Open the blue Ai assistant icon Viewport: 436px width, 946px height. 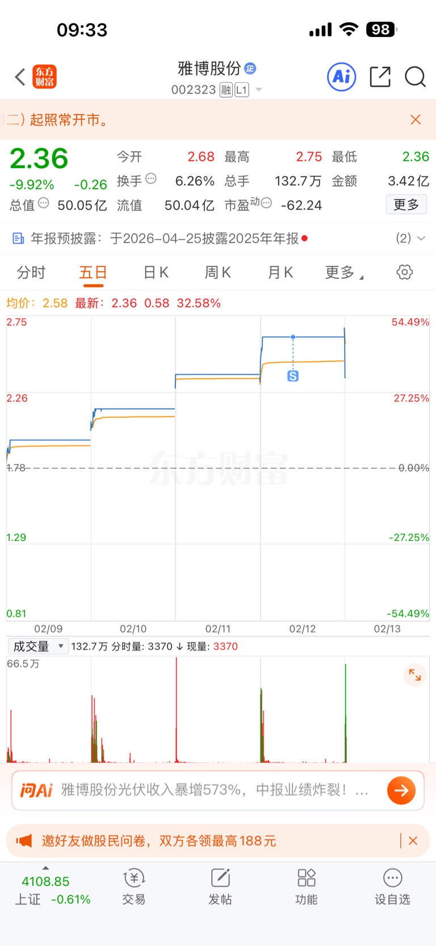(342, 77)
